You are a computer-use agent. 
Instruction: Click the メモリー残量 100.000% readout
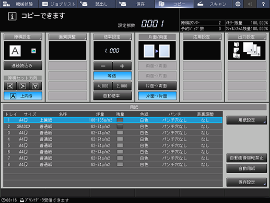(x=246, y=23)
